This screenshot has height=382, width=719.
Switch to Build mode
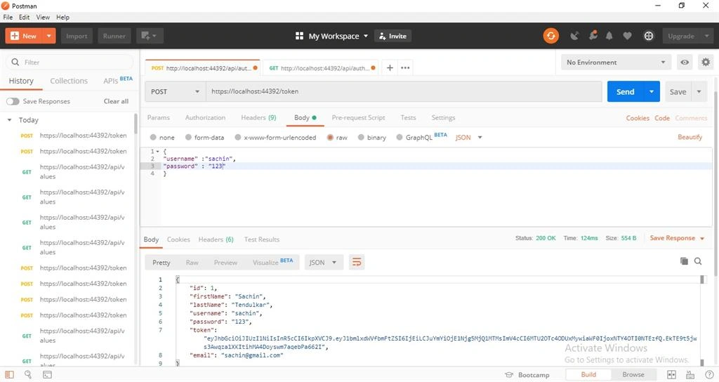[588, 375]
